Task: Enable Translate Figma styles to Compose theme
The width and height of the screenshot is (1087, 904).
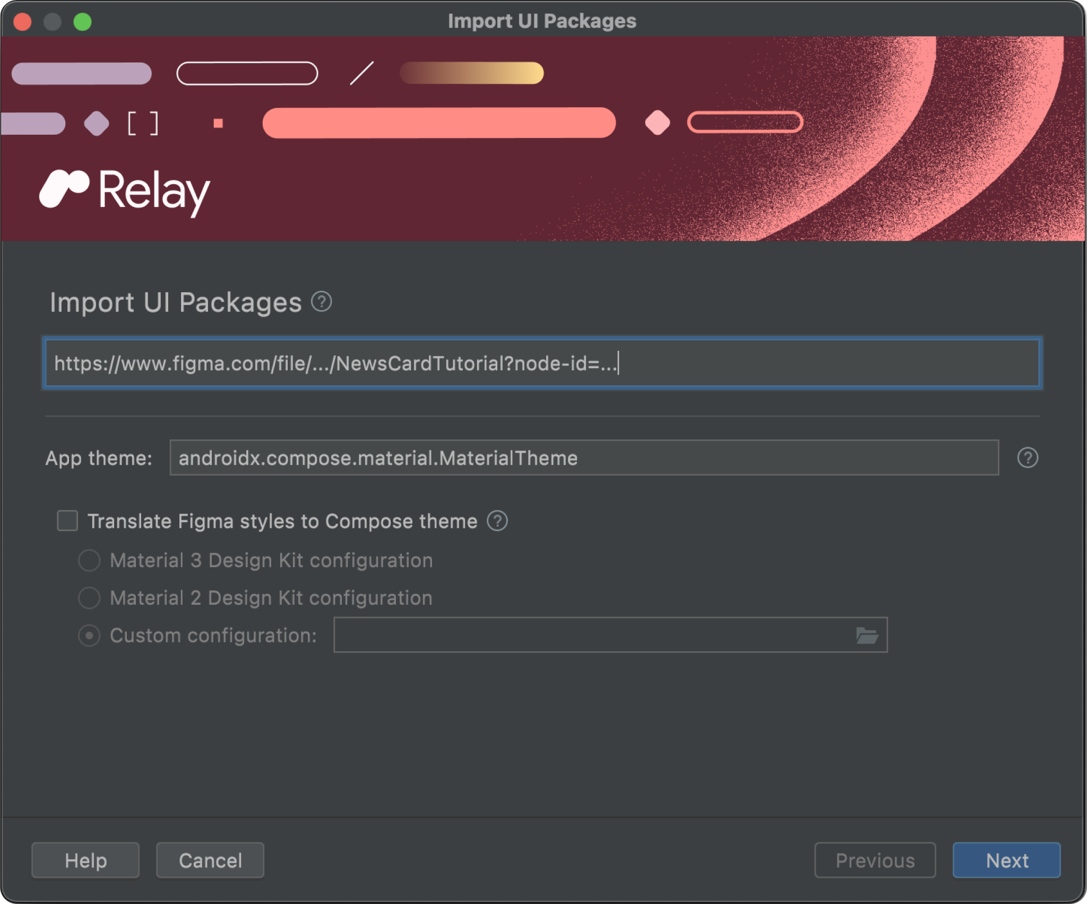Action: (68, 520)
